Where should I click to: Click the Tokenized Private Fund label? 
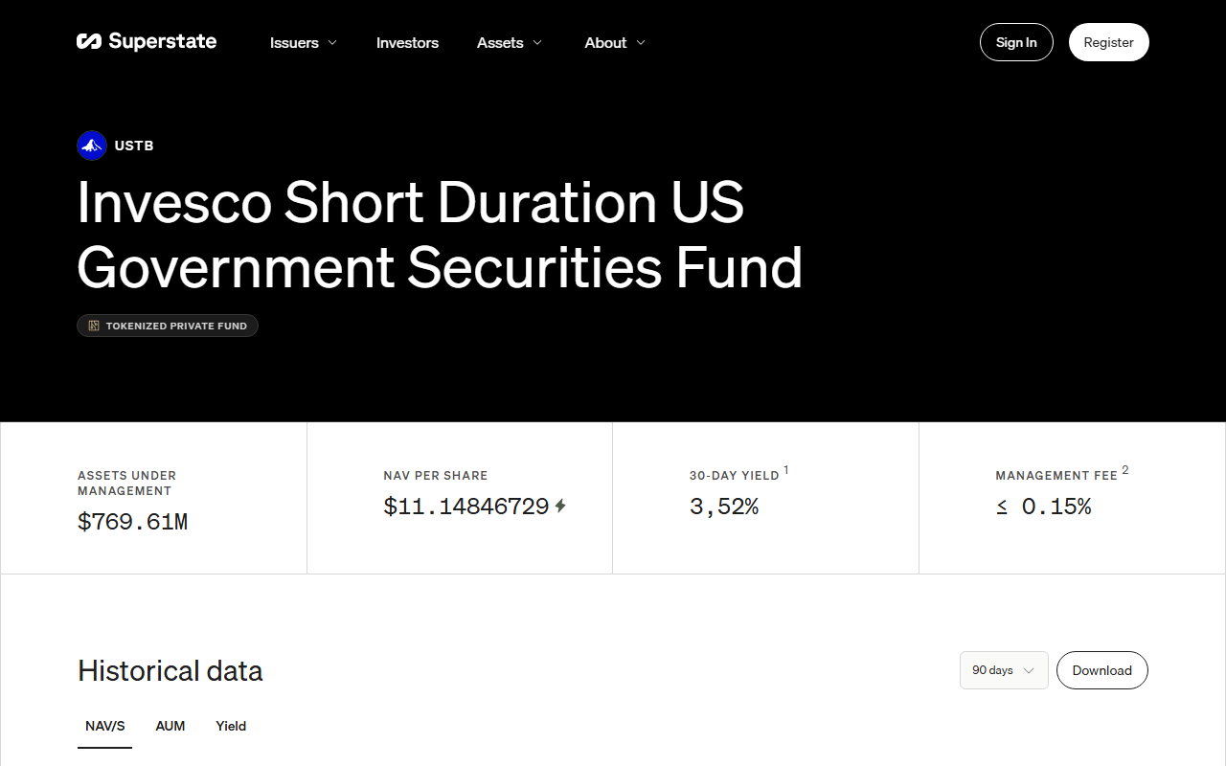coord(176,326)
